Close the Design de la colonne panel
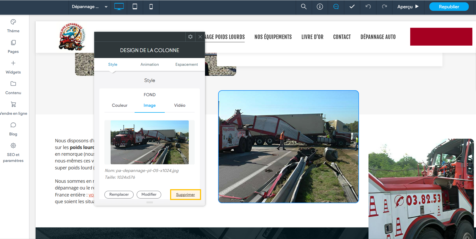476x239 pixels. click(x=200, y=37)
